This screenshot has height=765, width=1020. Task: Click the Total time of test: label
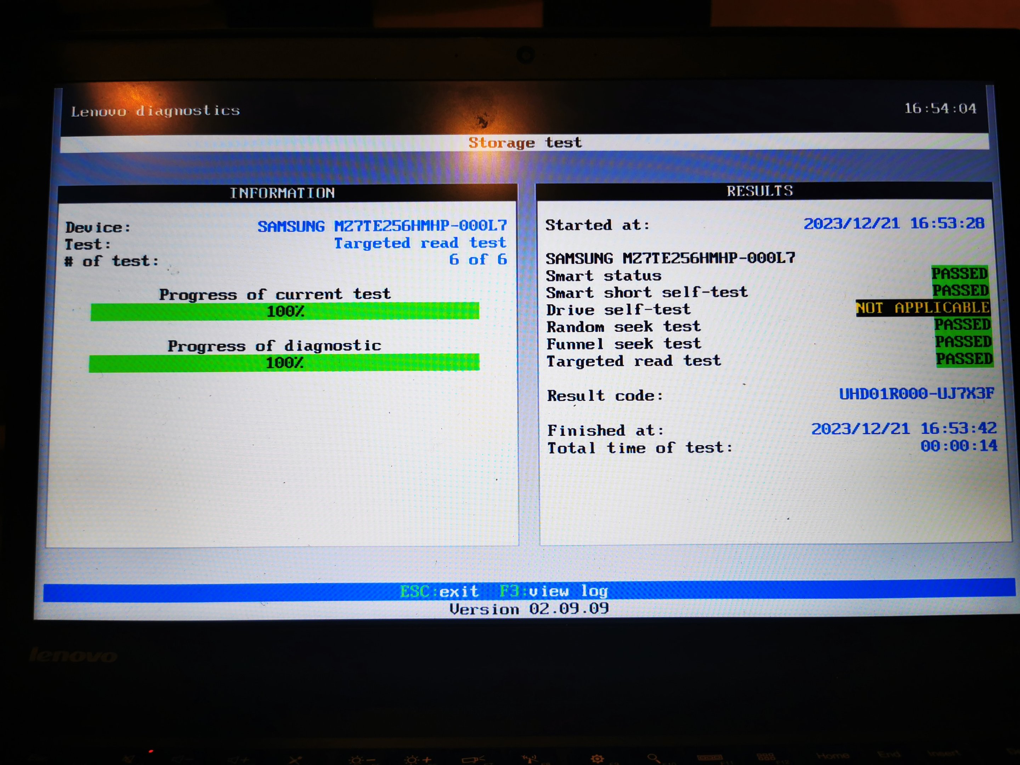640,448
